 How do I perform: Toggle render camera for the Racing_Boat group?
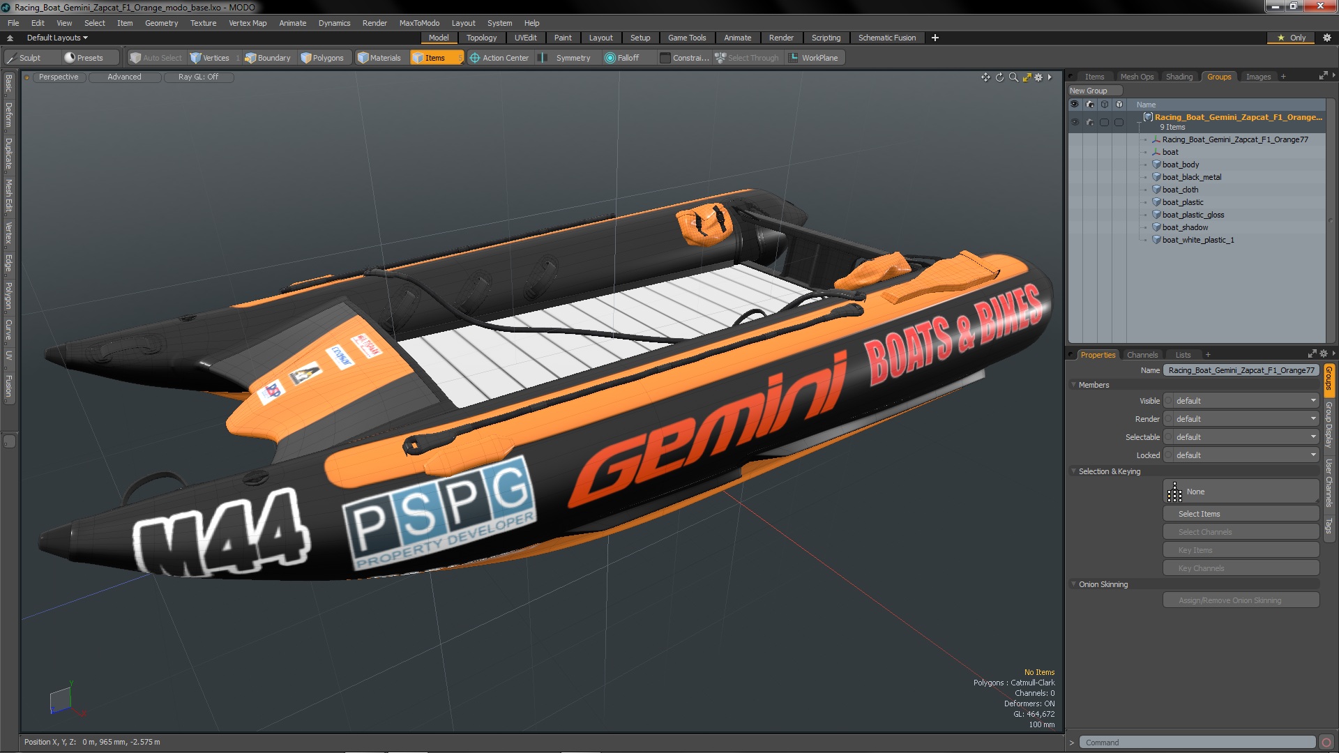point(1090,122)
